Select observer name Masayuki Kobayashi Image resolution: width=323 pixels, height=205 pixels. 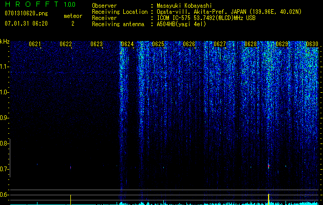(184, 6)
